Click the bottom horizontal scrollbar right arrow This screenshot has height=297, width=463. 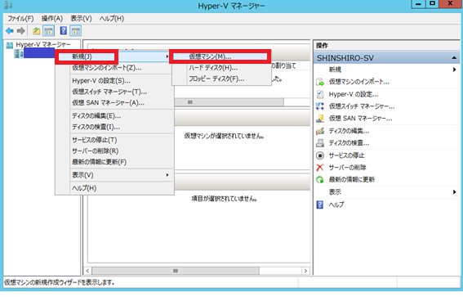[x=305, y=271]
